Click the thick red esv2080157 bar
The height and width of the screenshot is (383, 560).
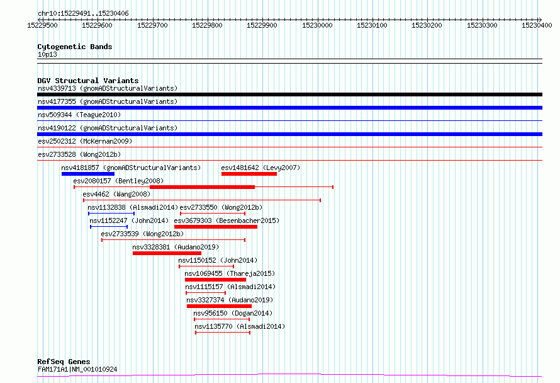coord(202,187)
